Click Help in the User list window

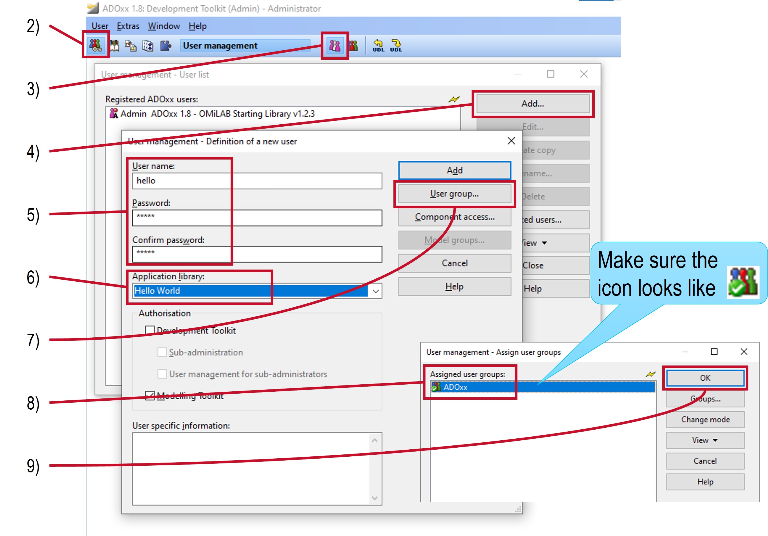555,288
